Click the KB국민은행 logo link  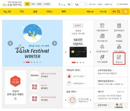click(x=122, y=4)
